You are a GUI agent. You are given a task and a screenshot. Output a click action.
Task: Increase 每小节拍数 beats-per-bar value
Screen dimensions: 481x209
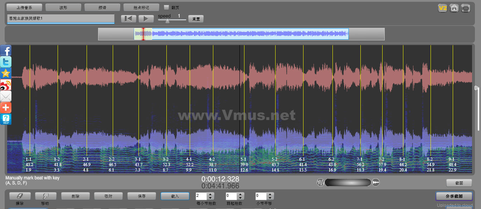210,194
